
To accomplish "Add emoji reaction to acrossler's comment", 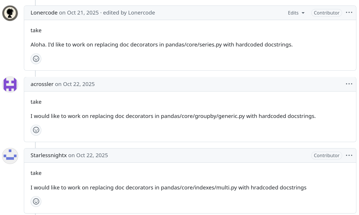I will pyautogui.click(x=36, y=130).
